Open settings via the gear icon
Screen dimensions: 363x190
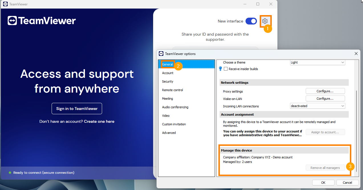[x=265, y=21]
